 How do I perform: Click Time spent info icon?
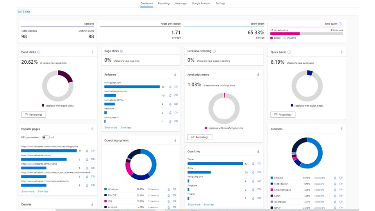click(x=340, y=24)
